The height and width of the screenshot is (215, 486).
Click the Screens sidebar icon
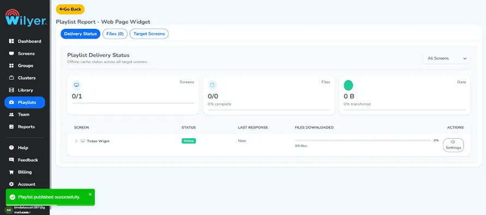point(11,53)
